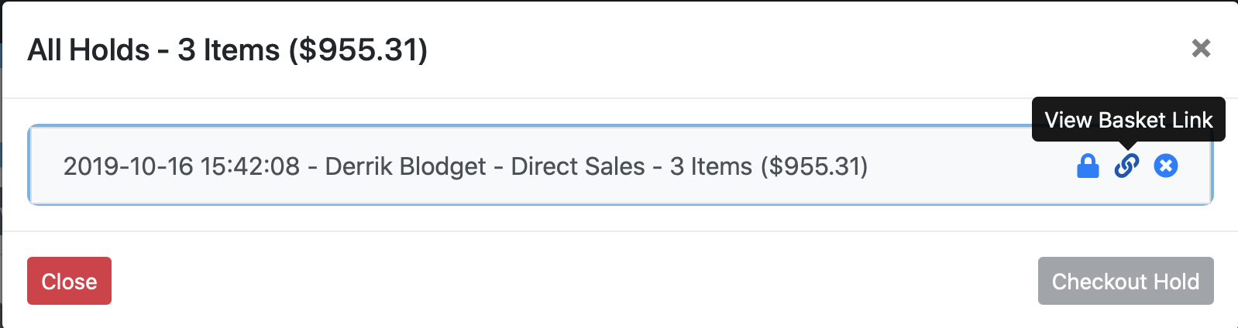Select the 2019-10-16 15:42:08 hold row
Image resolution: width=1238 pixels, height=328 pixels.
coord(621,166)
